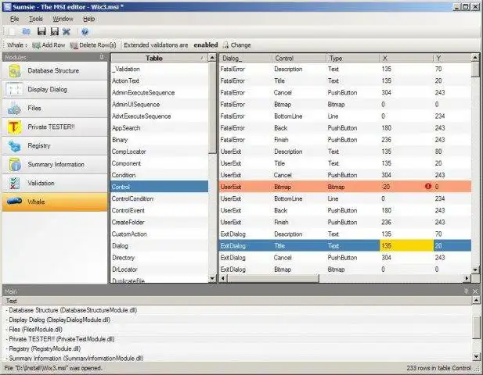Image resolution: width=483 pixels, height=375 pixels.
Task: Sort by the Type column header
Action: [x=353, y=58]
